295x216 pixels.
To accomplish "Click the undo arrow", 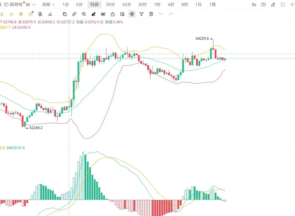I will [x=161, y=14].
